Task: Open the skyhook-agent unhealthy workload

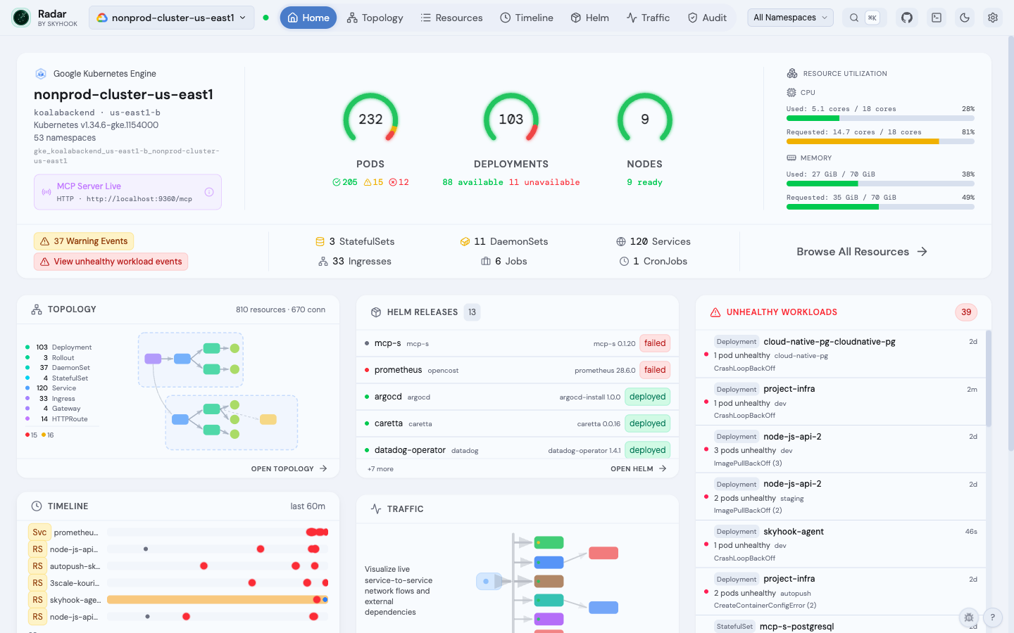Action: (841, 544)
